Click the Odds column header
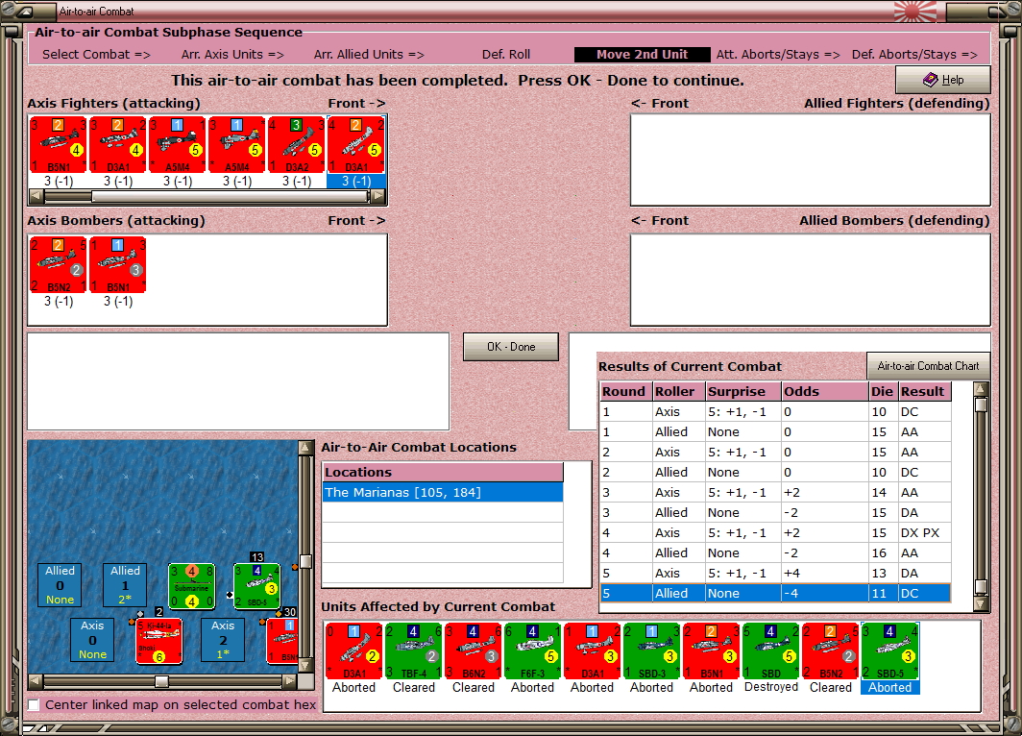The image size is (1022, 736). (824, 391)
